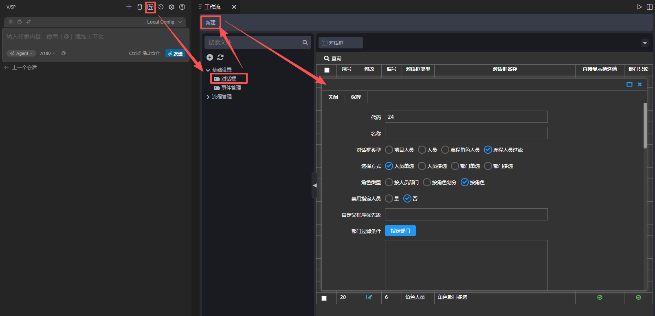
Task: Select the 项目人员 radio button
Action: [x=389, y=150]
